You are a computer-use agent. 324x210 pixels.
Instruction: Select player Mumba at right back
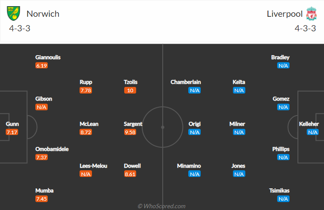pos(45,191)
